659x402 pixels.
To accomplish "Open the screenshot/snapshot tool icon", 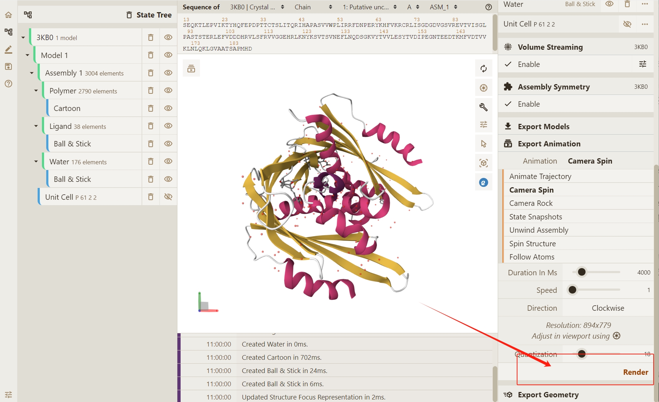I will (483, 88).
